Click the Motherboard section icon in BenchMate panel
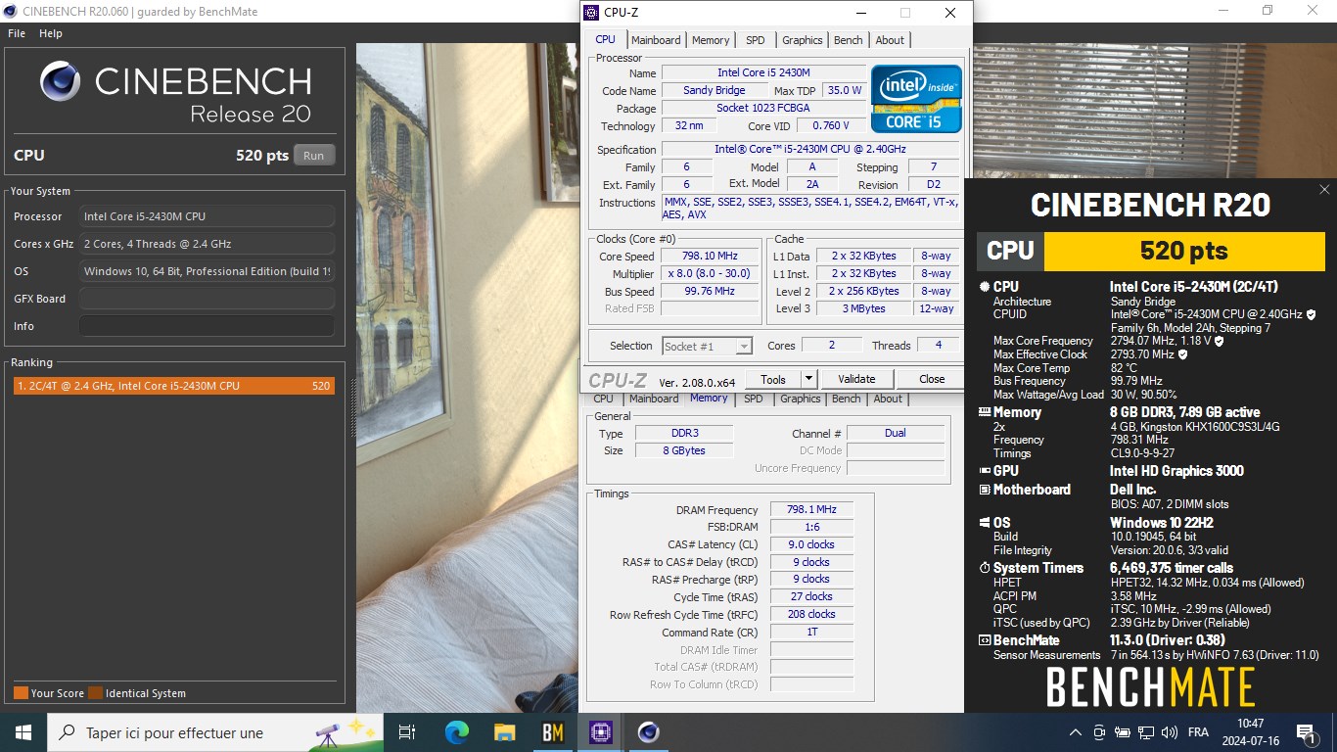This screenshot has height=752, width=1337. point(985,490)
